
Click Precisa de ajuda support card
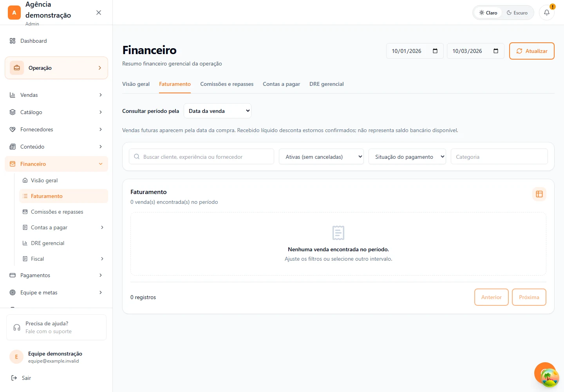(x=56, y=327)
